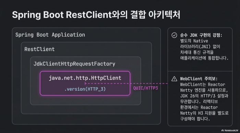Viewport: 240px width, 133px height.
Task: Click the warning triangle icon
Action: pyautogui.click(x=174, y=79)
